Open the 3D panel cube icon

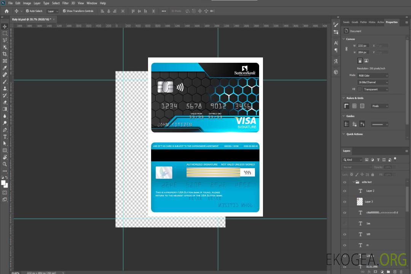336,72
